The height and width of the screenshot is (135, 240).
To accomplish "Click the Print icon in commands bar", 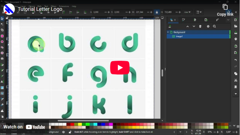I will [x=236, y=39].
